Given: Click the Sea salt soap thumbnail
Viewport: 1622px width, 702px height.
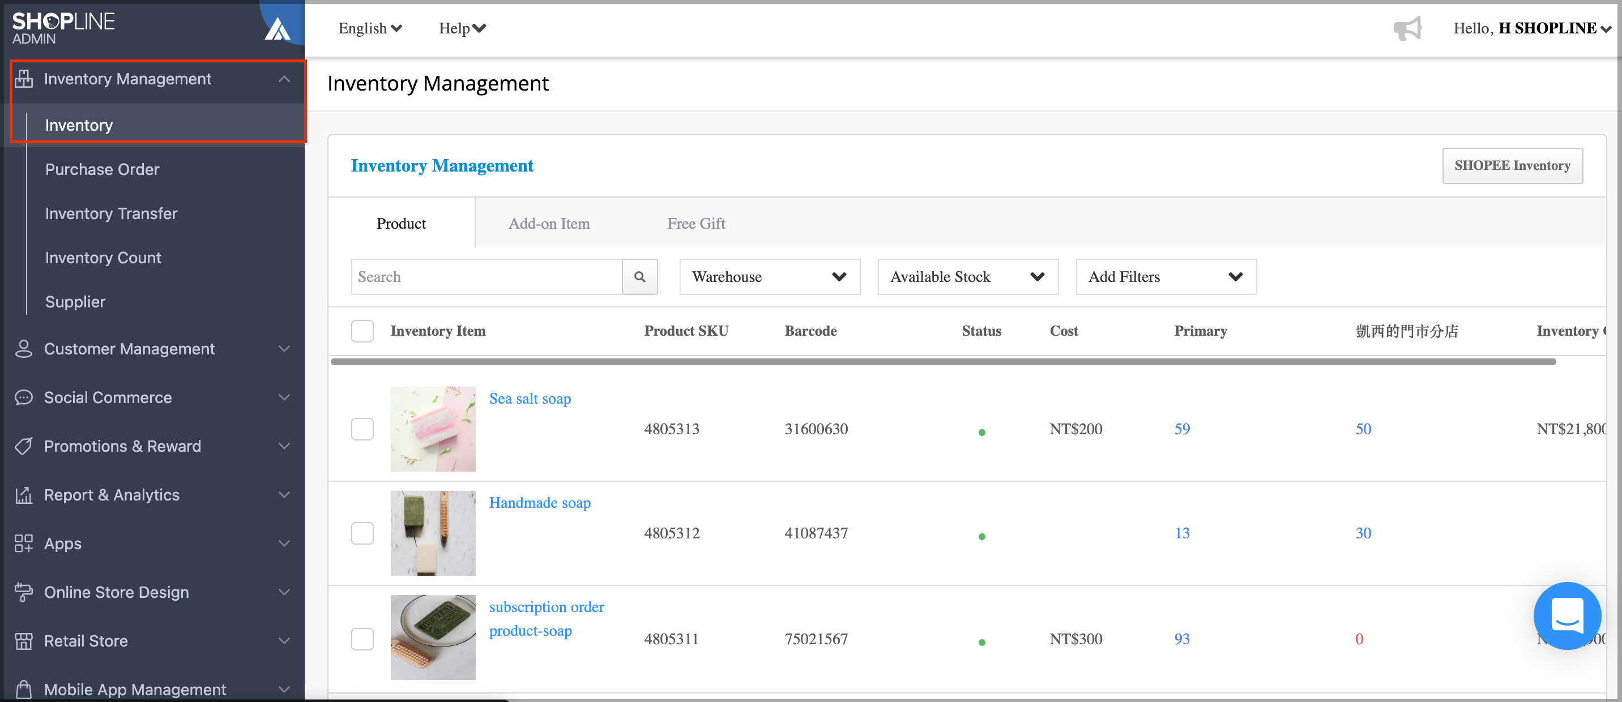Looking at the screenshot, I should point(433,429).
